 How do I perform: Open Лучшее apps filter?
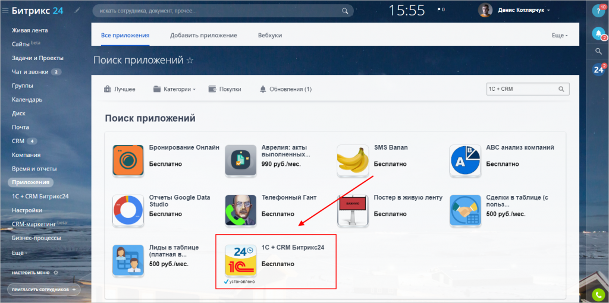point(120,89)
